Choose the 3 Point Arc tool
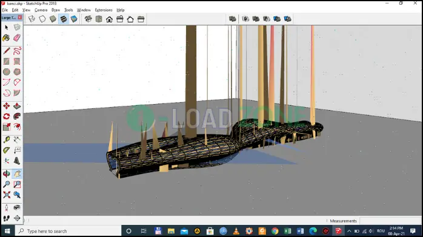The width and height of the screenshot is (423, 237). (7, 93)
